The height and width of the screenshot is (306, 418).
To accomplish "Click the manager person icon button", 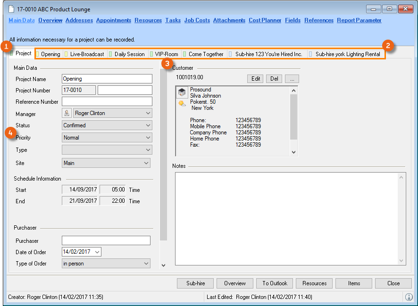I will tap(67, 113).
